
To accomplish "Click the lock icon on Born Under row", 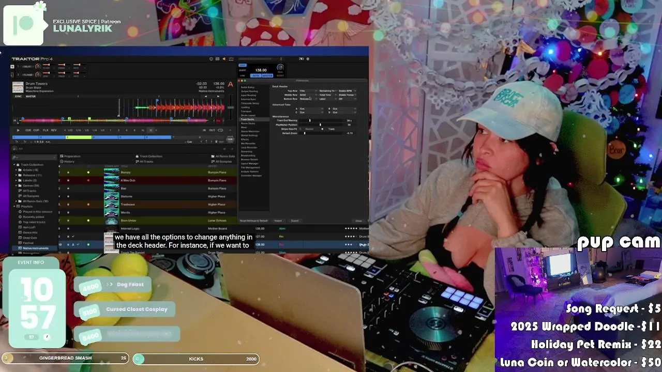I will pyautogui.click(x=68, y=221).
